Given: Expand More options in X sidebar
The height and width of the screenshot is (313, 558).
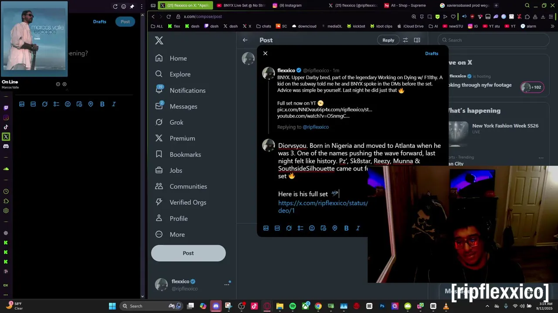Looking at the screenshot, I should click(x=170, y=235).
